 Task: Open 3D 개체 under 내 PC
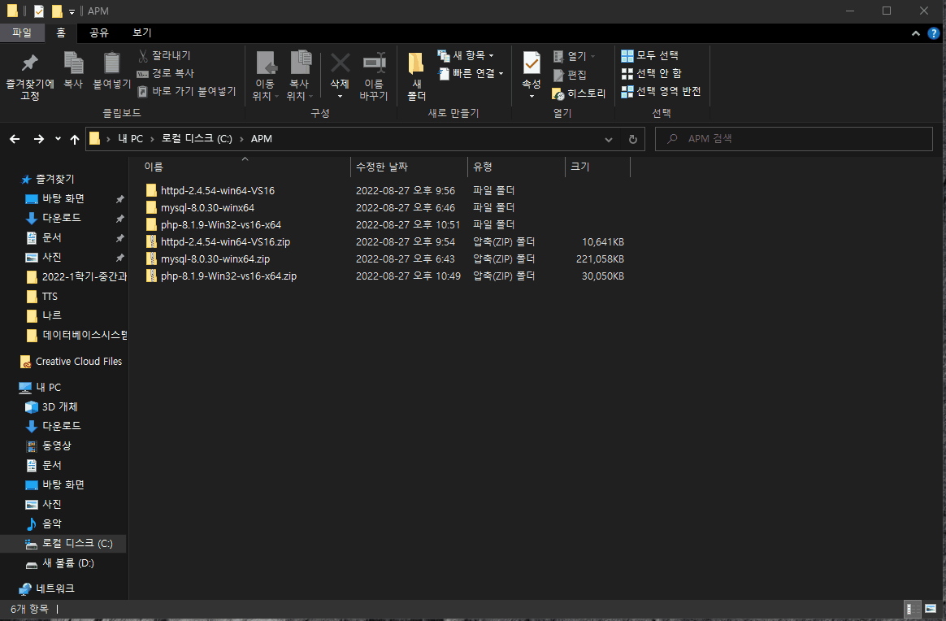(x=59, y=406)
